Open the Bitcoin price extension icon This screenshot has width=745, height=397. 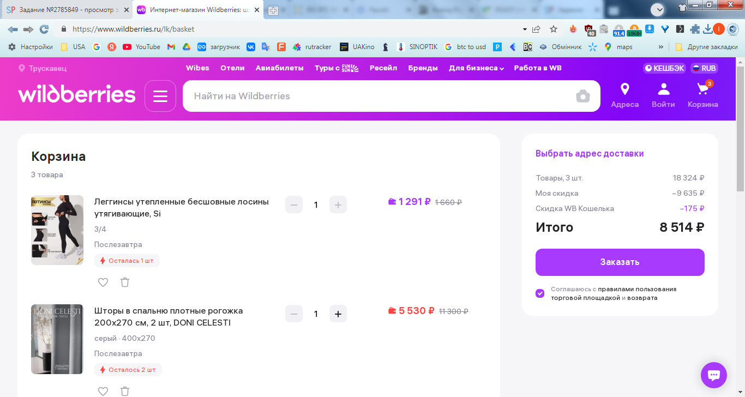634,29
